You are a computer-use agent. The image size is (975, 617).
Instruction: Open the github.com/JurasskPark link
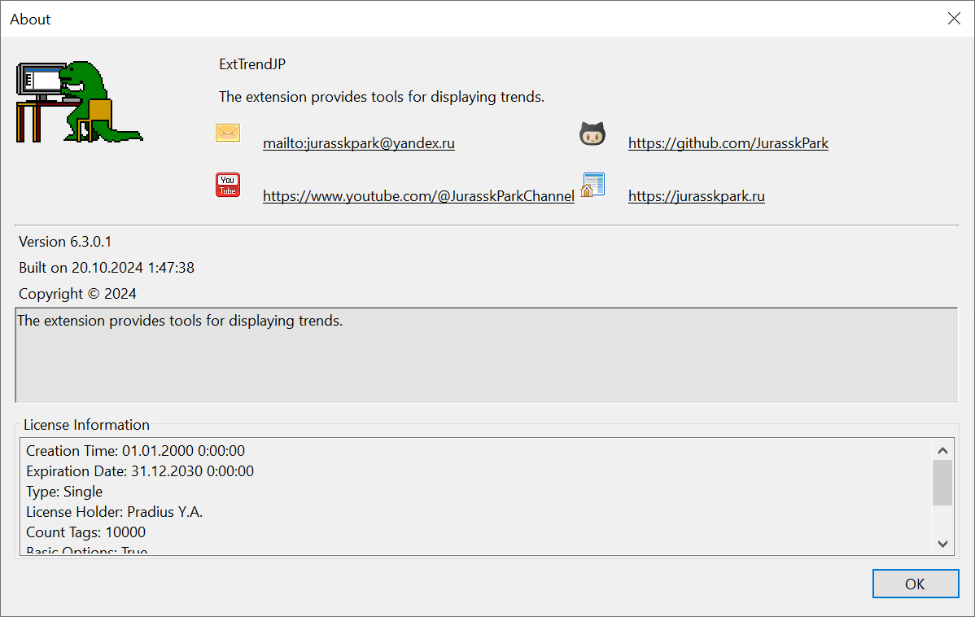pyautogui.click(x=728, y=143)
